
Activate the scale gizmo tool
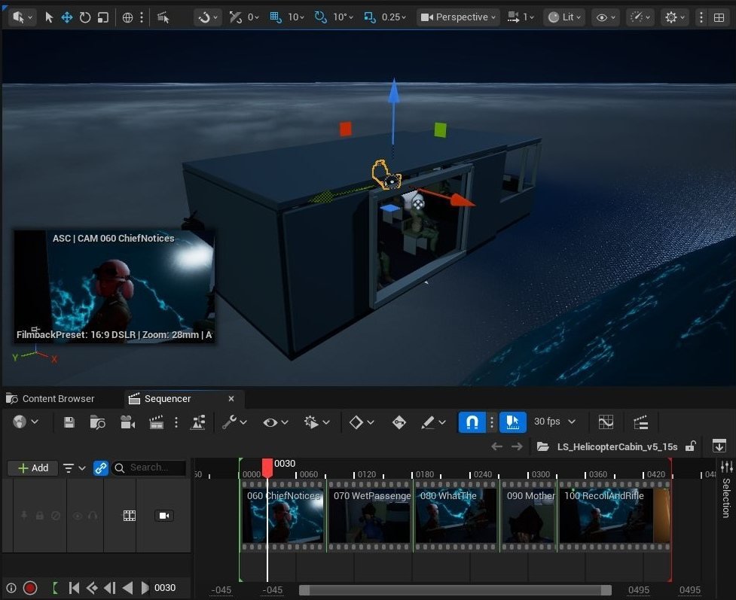click(102, 17)
